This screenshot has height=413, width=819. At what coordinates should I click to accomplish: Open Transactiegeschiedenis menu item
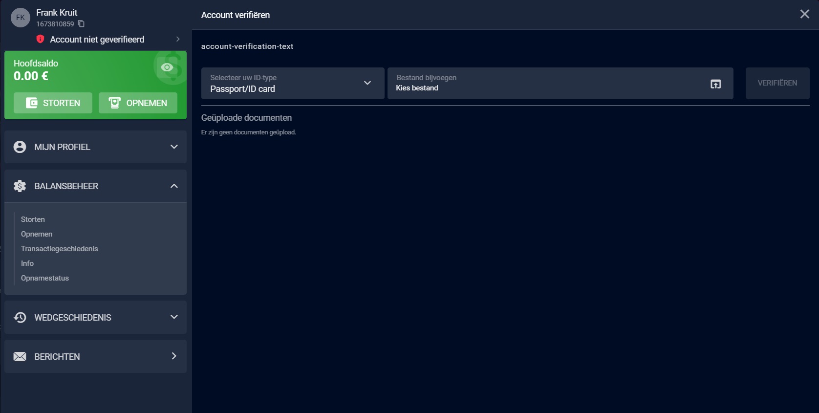[60, 249]
